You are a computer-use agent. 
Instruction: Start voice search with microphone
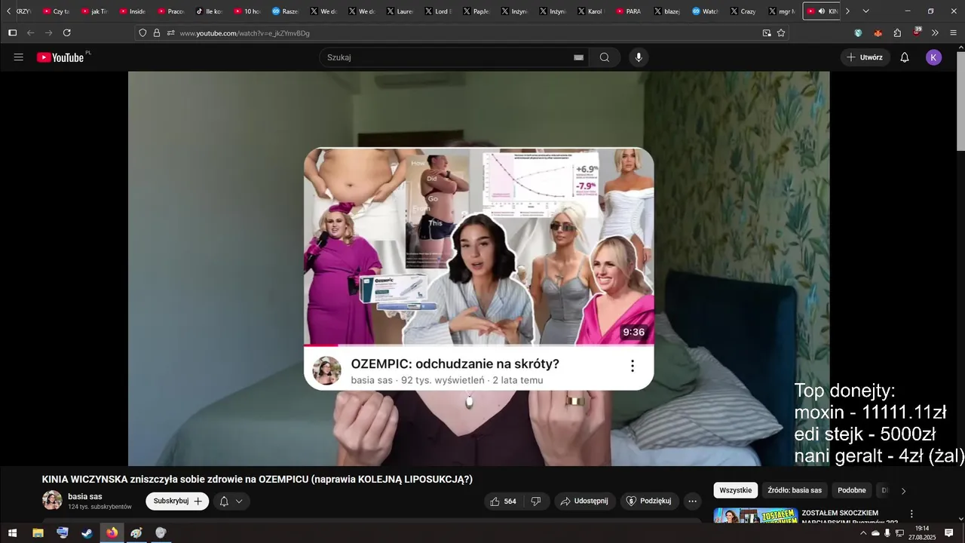(x=639, y=57)
